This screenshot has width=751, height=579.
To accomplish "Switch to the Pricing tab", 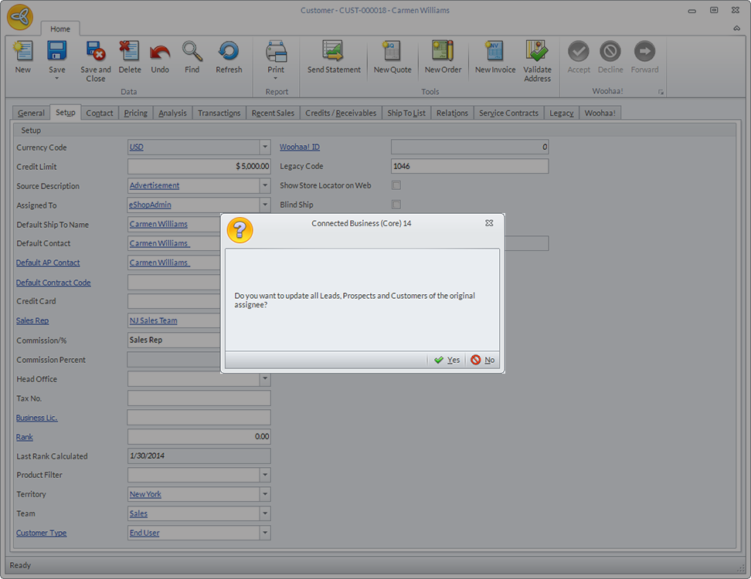I will 135,113.
